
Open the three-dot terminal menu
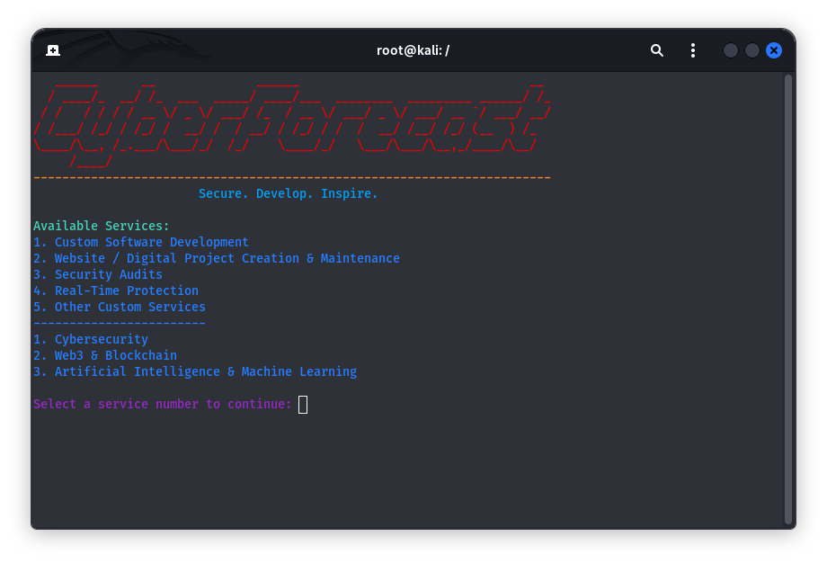tap(692, 50)
